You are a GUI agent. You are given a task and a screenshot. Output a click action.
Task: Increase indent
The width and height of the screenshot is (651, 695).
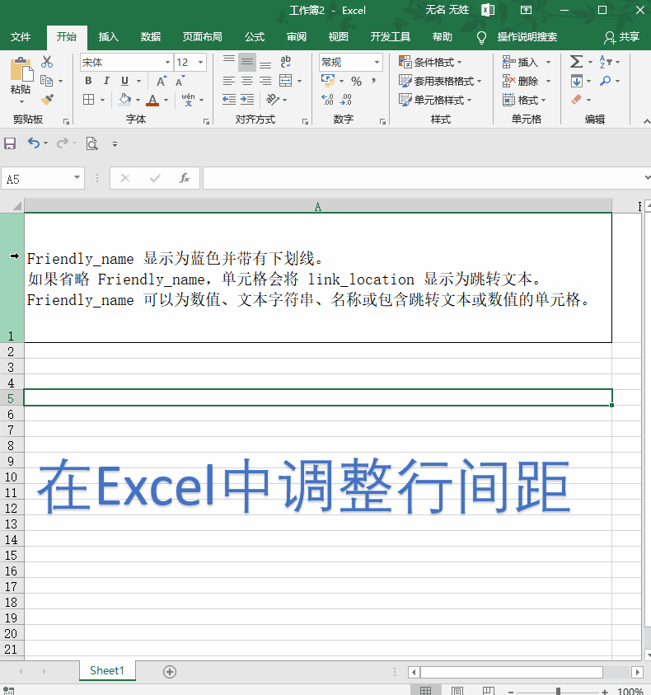pos(247,99)
